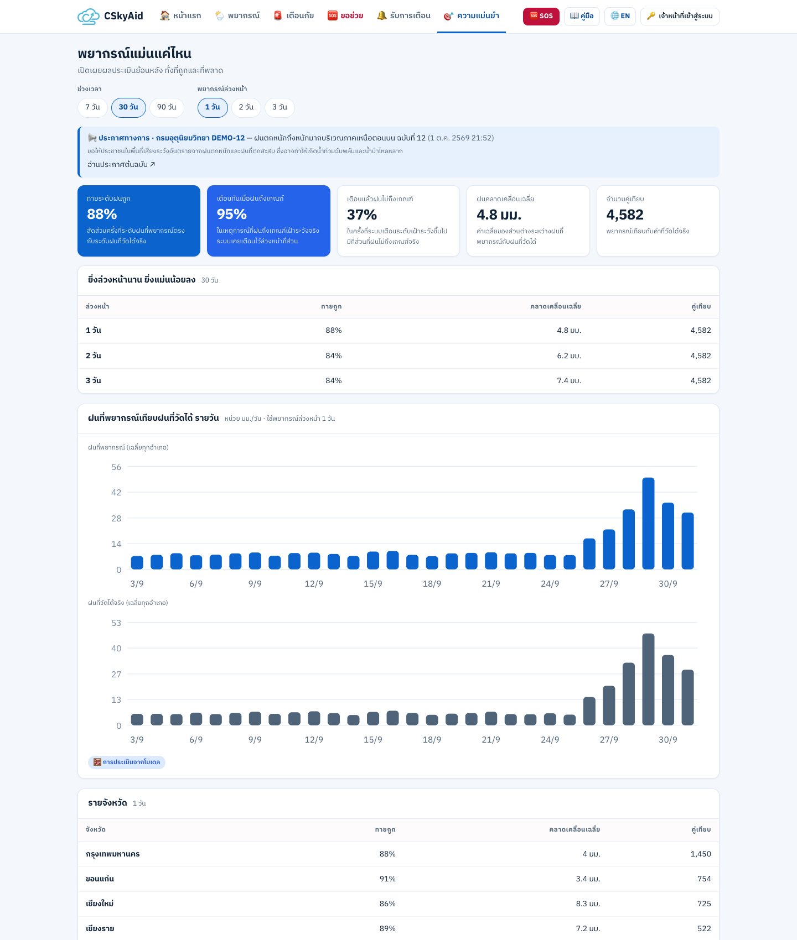Switch language with the EN button
This screenshot has width=797, height=940.
click(620, 16)
